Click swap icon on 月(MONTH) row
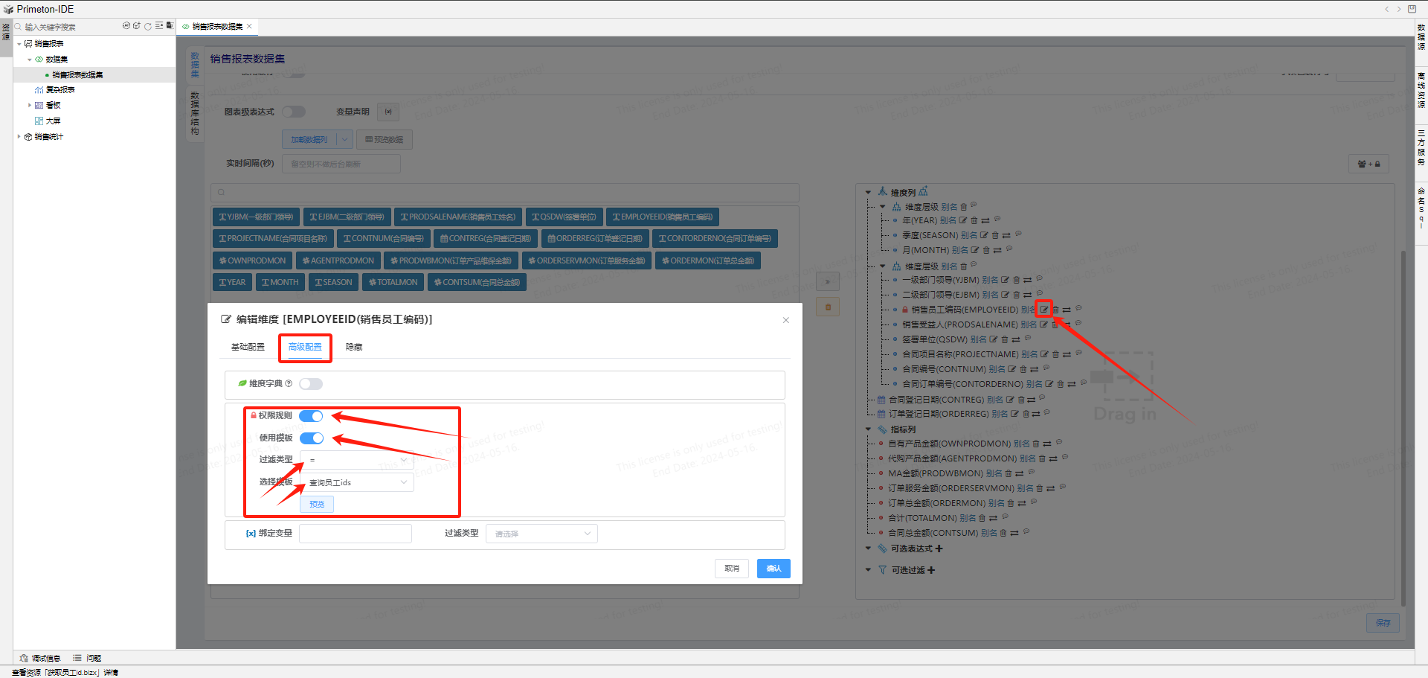The width and height of the screenshot is (1428, 678). click(997, 250)
